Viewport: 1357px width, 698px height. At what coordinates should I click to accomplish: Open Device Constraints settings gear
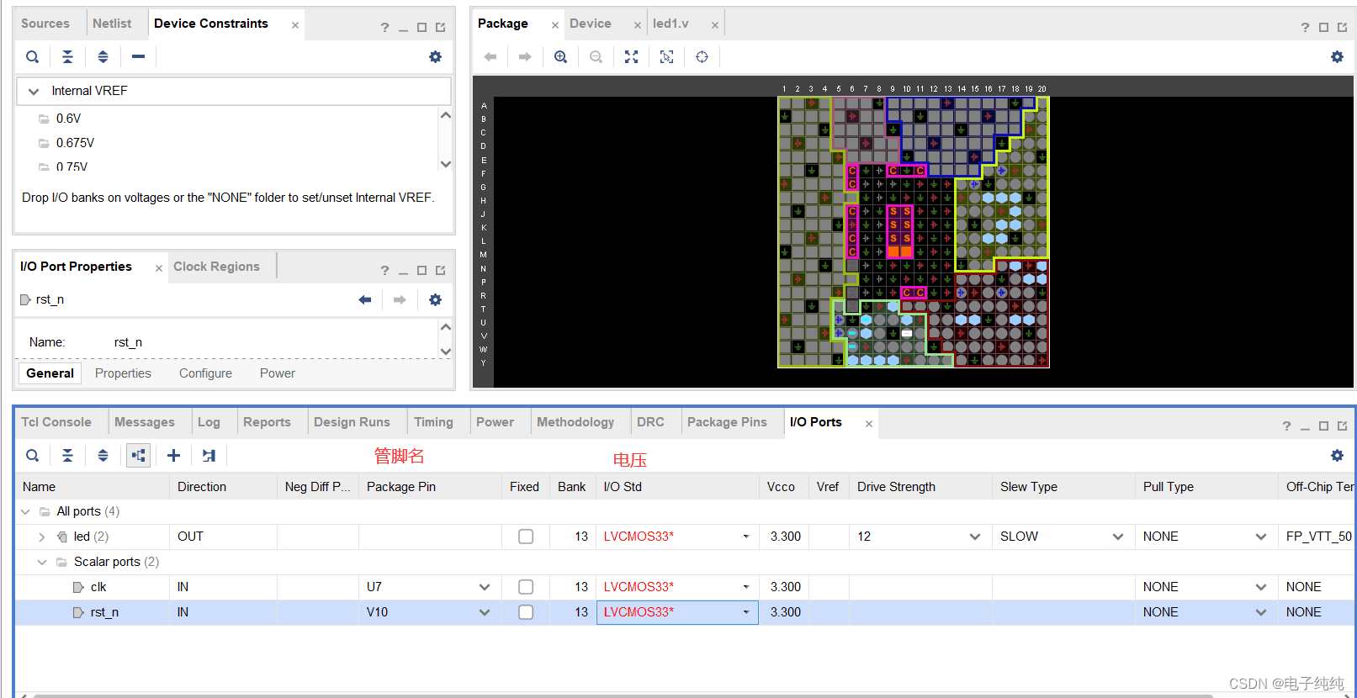pyautogui.click(x=435, y=57)
